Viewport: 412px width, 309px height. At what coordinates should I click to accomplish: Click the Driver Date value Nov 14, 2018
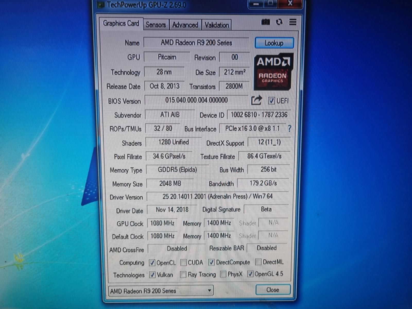click(x=172, y=210)
